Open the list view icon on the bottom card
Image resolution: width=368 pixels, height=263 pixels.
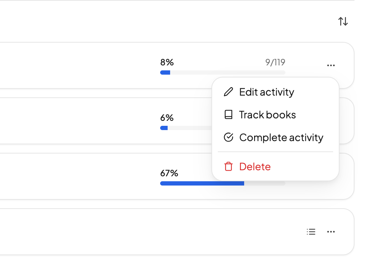(311, 232)
